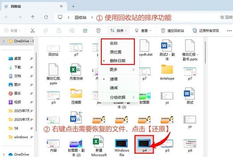The width and height of the screenshot is (233, 157).
Task: Expand the 分组依据 submenu
Action: pyautogui.click(x=119, y=97)
